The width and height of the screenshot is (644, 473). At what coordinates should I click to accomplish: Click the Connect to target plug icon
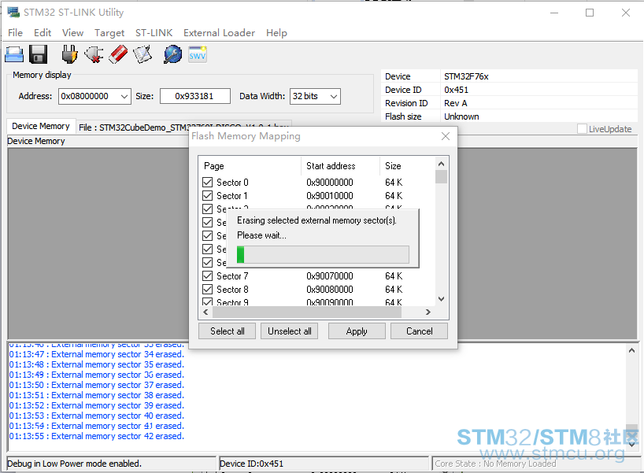click(69, 54)
